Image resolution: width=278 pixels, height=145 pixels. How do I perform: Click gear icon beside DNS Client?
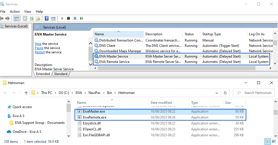point(96,46)
